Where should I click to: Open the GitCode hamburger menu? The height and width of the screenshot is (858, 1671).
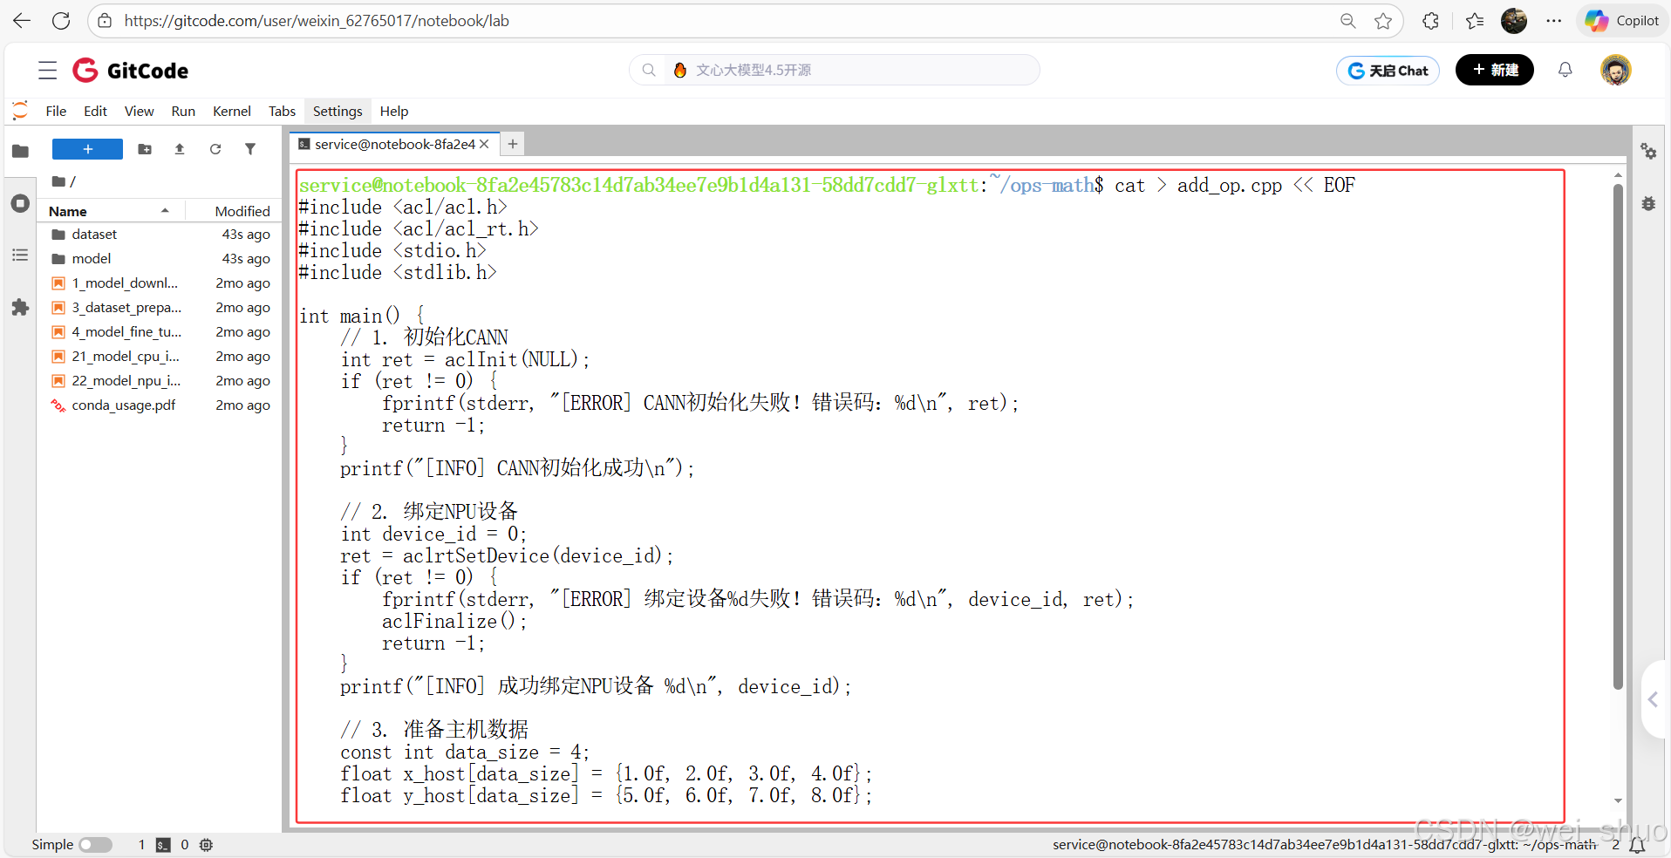click(x=48, y=71)
